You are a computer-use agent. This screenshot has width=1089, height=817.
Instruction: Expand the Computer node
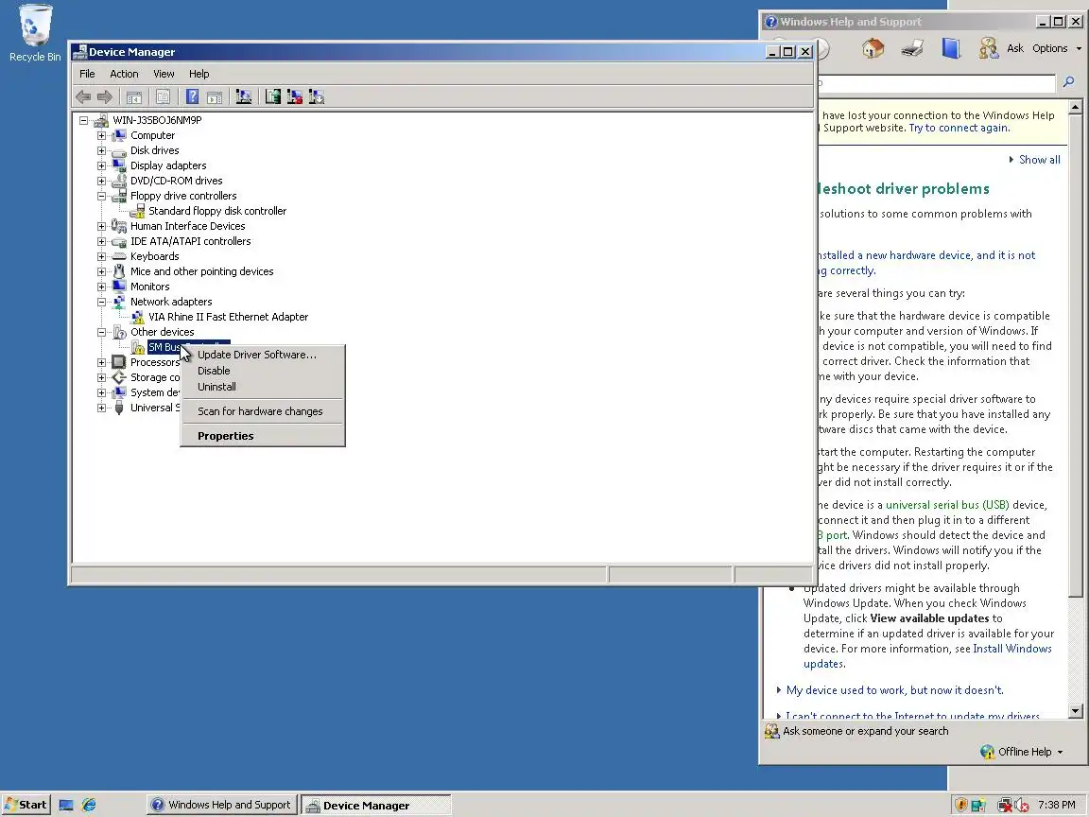(101, 135)
